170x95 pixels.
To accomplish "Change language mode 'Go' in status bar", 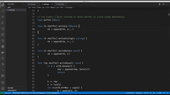I will tap(154, 93).
